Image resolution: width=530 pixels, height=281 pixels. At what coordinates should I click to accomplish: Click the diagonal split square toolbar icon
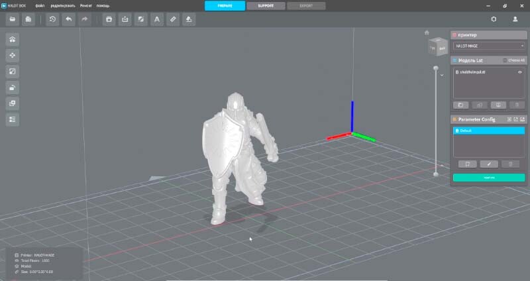click(x=141, y=19)
